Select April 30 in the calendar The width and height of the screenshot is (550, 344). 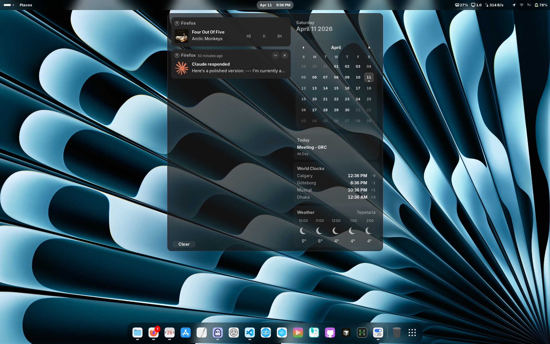point(347,110)
